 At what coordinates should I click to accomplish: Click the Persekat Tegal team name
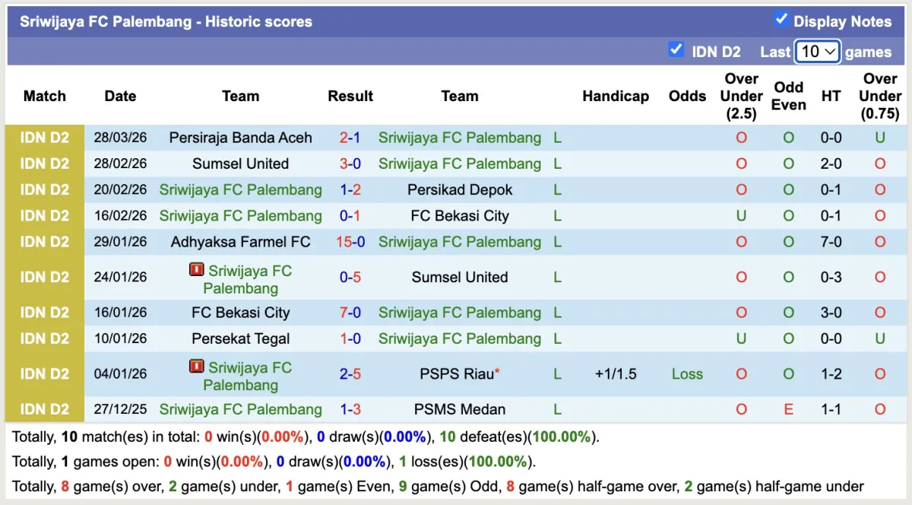(240, 338)
